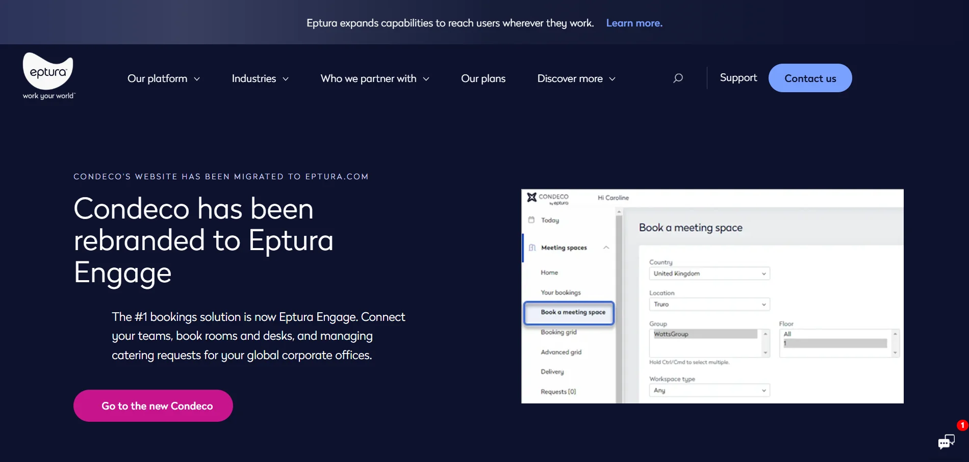Click the Contact us button

click(x=810, y=78)
